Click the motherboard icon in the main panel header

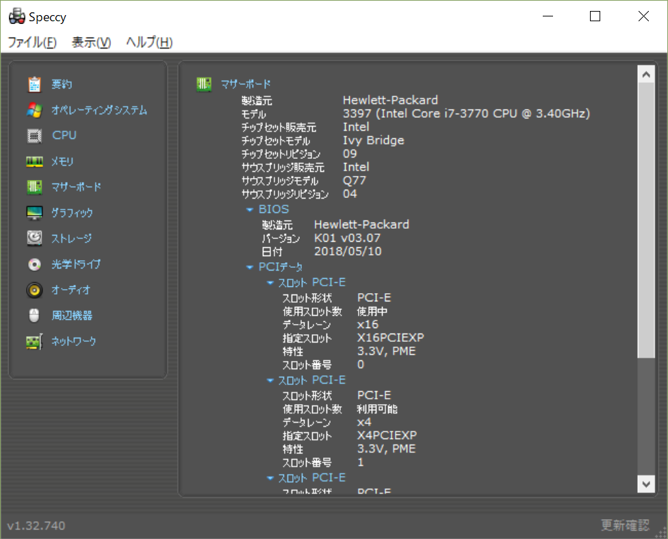(x=204, y=84)
